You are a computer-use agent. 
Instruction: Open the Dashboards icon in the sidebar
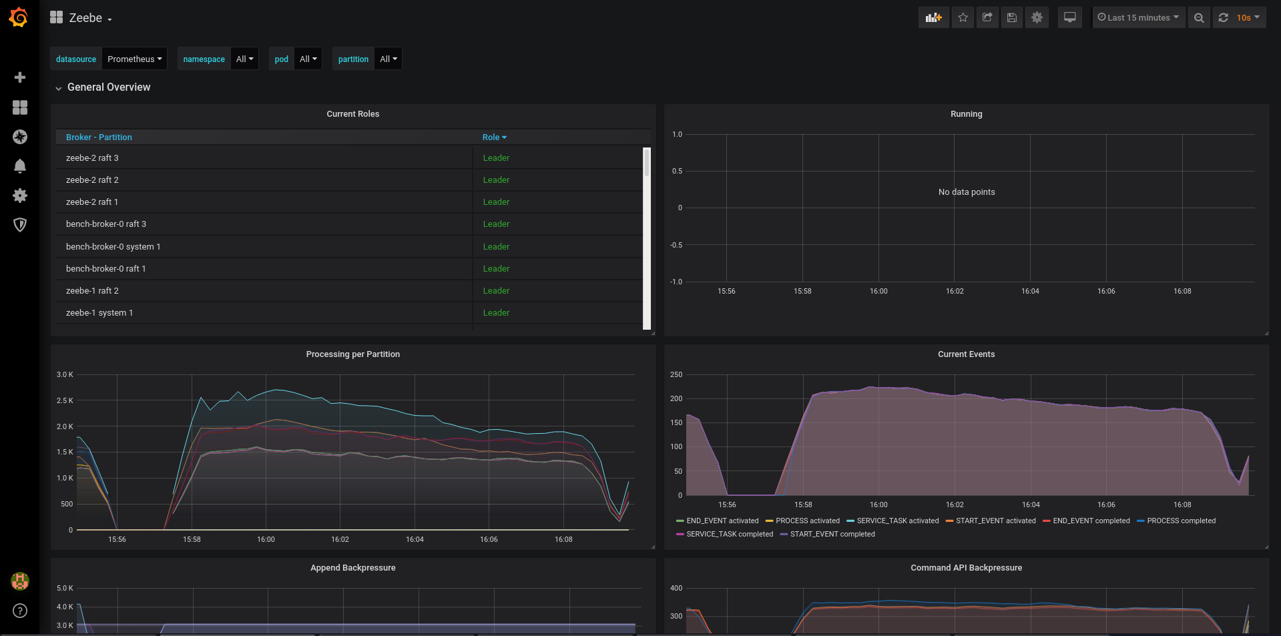pyautogui.click(x=20, y=107)
